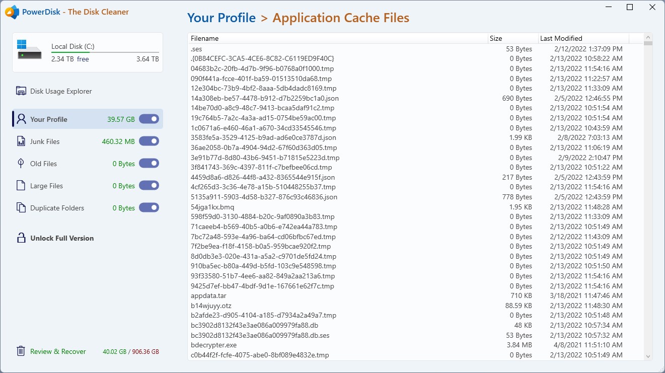Image resolution: width=665 pixels, height=373 pixels.
Task: Sort the list by the Filename column
Action: pyautogui.click(x=337, y=38)
